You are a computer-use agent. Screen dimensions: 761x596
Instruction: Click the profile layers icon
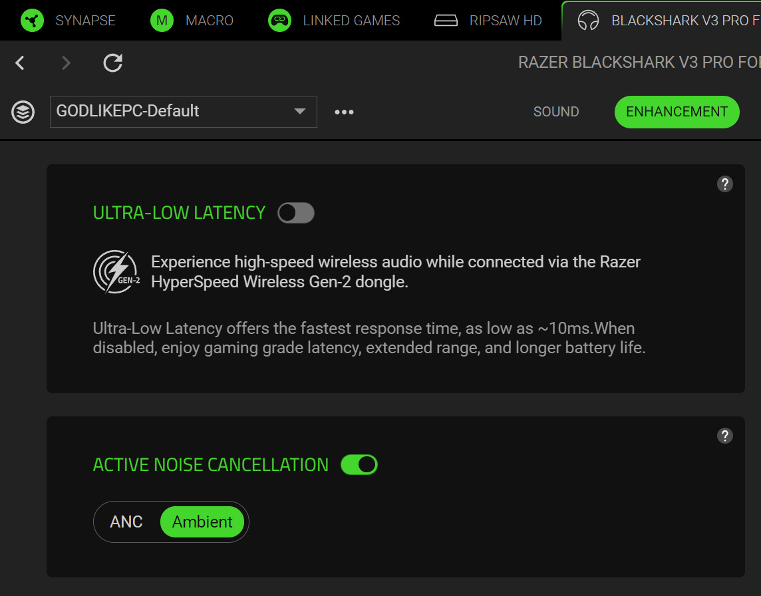pyautogui.click(x=23, y=112)
